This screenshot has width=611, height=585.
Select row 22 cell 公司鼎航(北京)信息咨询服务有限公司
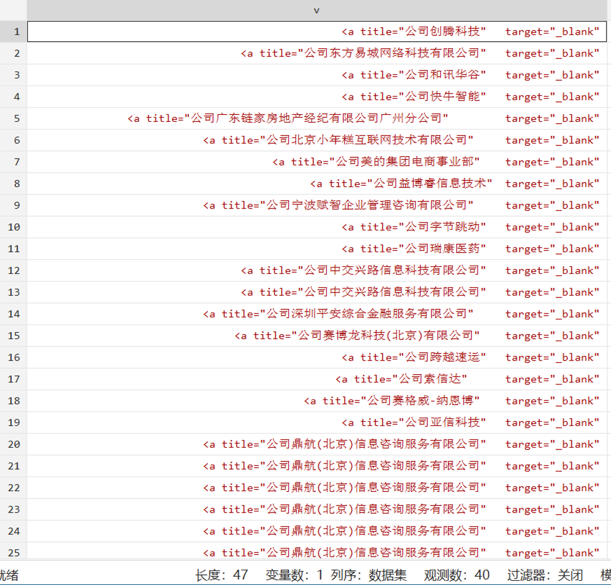[x=317, y=488]
